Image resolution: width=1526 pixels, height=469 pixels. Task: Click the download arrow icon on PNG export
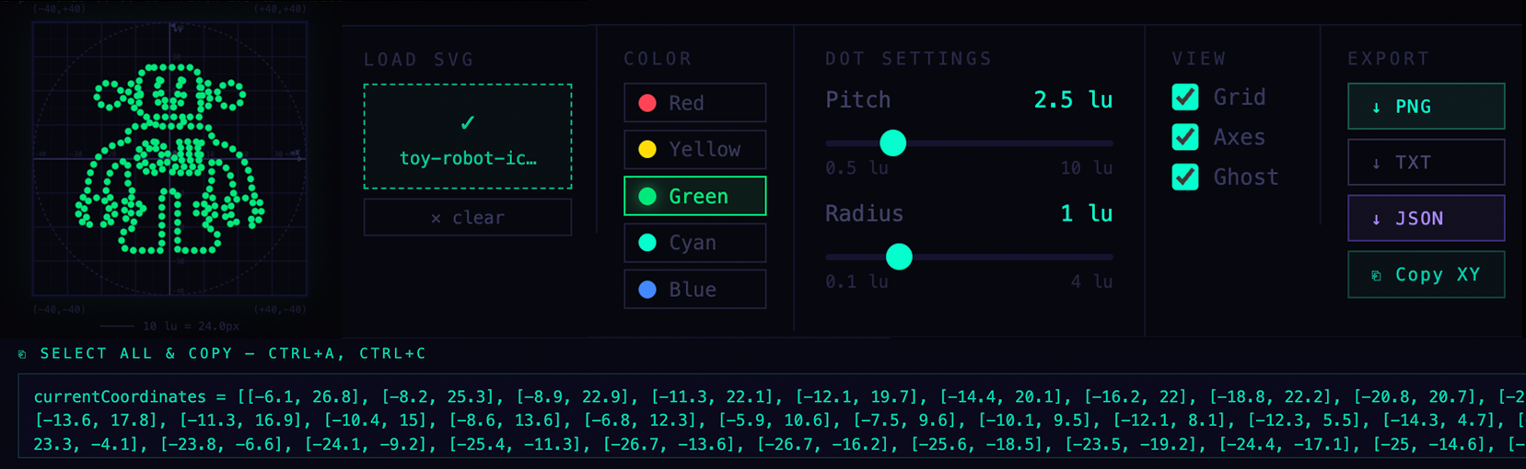(x=1376, y=108)
